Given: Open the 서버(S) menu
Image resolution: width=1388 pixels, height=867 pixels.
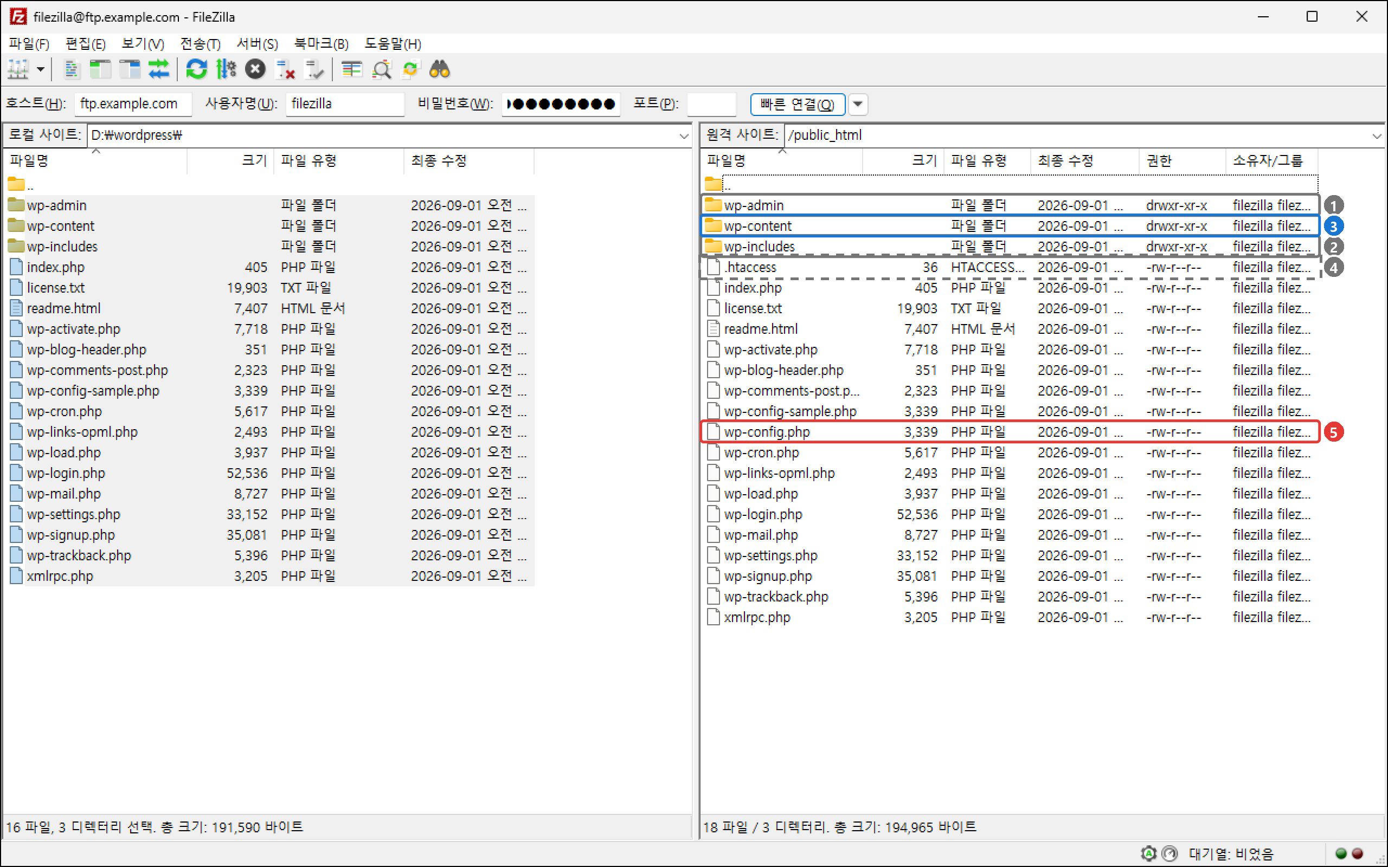Looking at the screenshot, I should click(258, 43).
